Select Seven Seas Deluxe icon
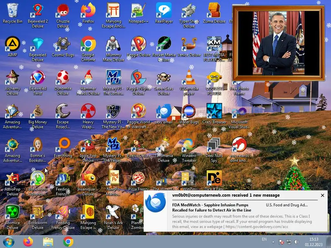The width and height of the screenshot is (331, 248). click(x=164, y=82)
